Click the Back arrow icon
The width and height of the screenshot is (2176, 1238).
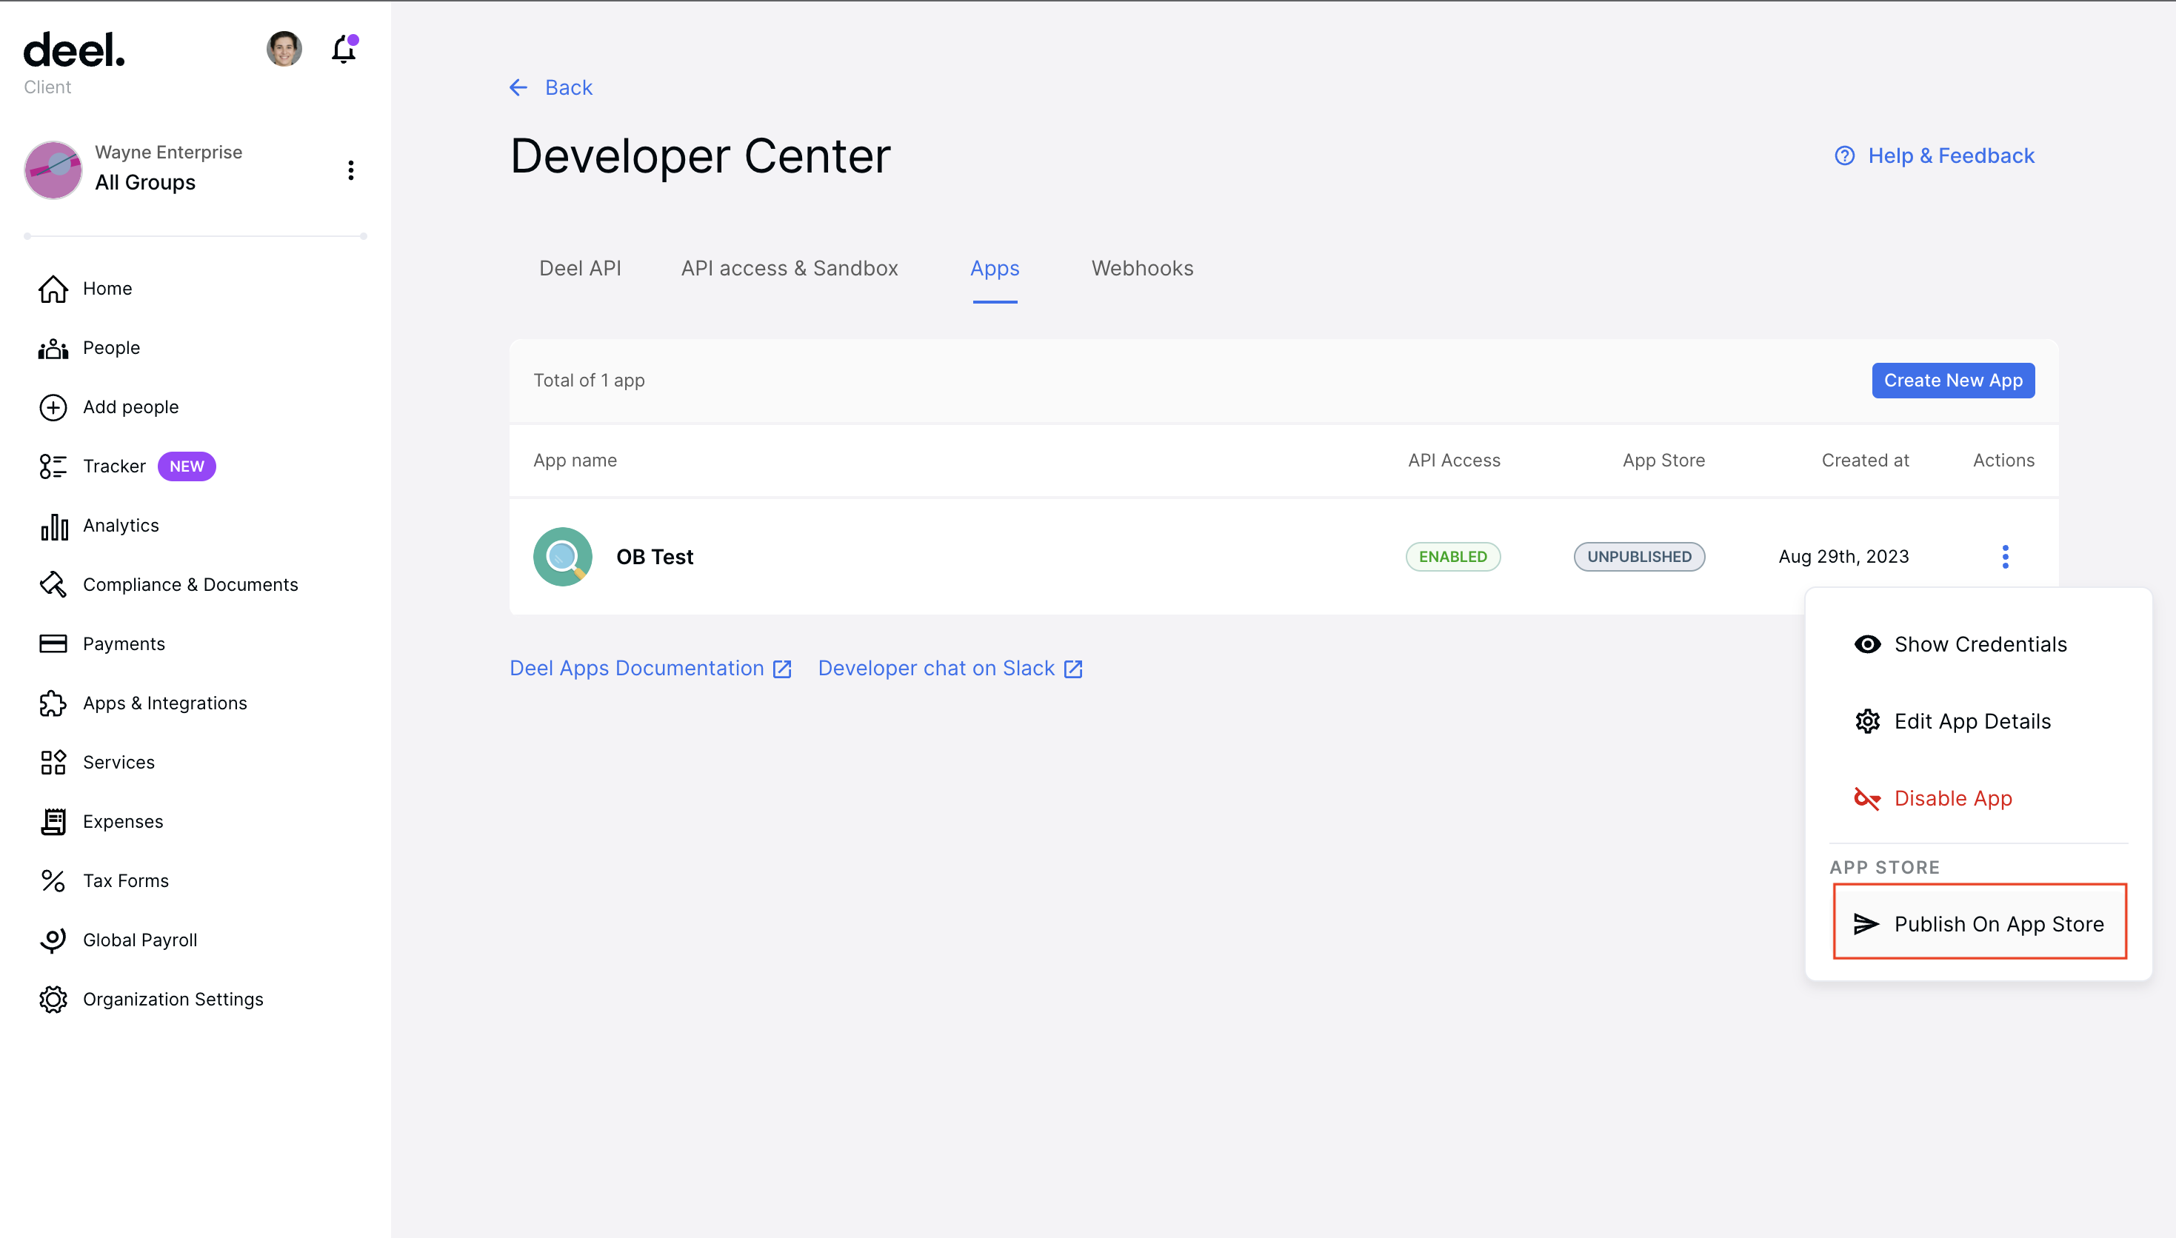pyautogui.click(x=518, y=87)
